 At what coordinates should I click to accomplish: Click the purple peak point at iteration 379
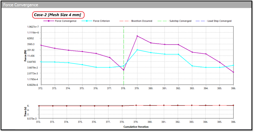[x=137, y=36]
